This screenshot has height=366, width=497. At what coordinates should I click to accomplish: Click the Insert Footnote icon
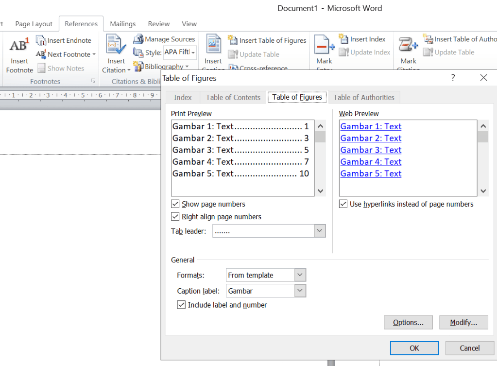(x=19, y=46)
